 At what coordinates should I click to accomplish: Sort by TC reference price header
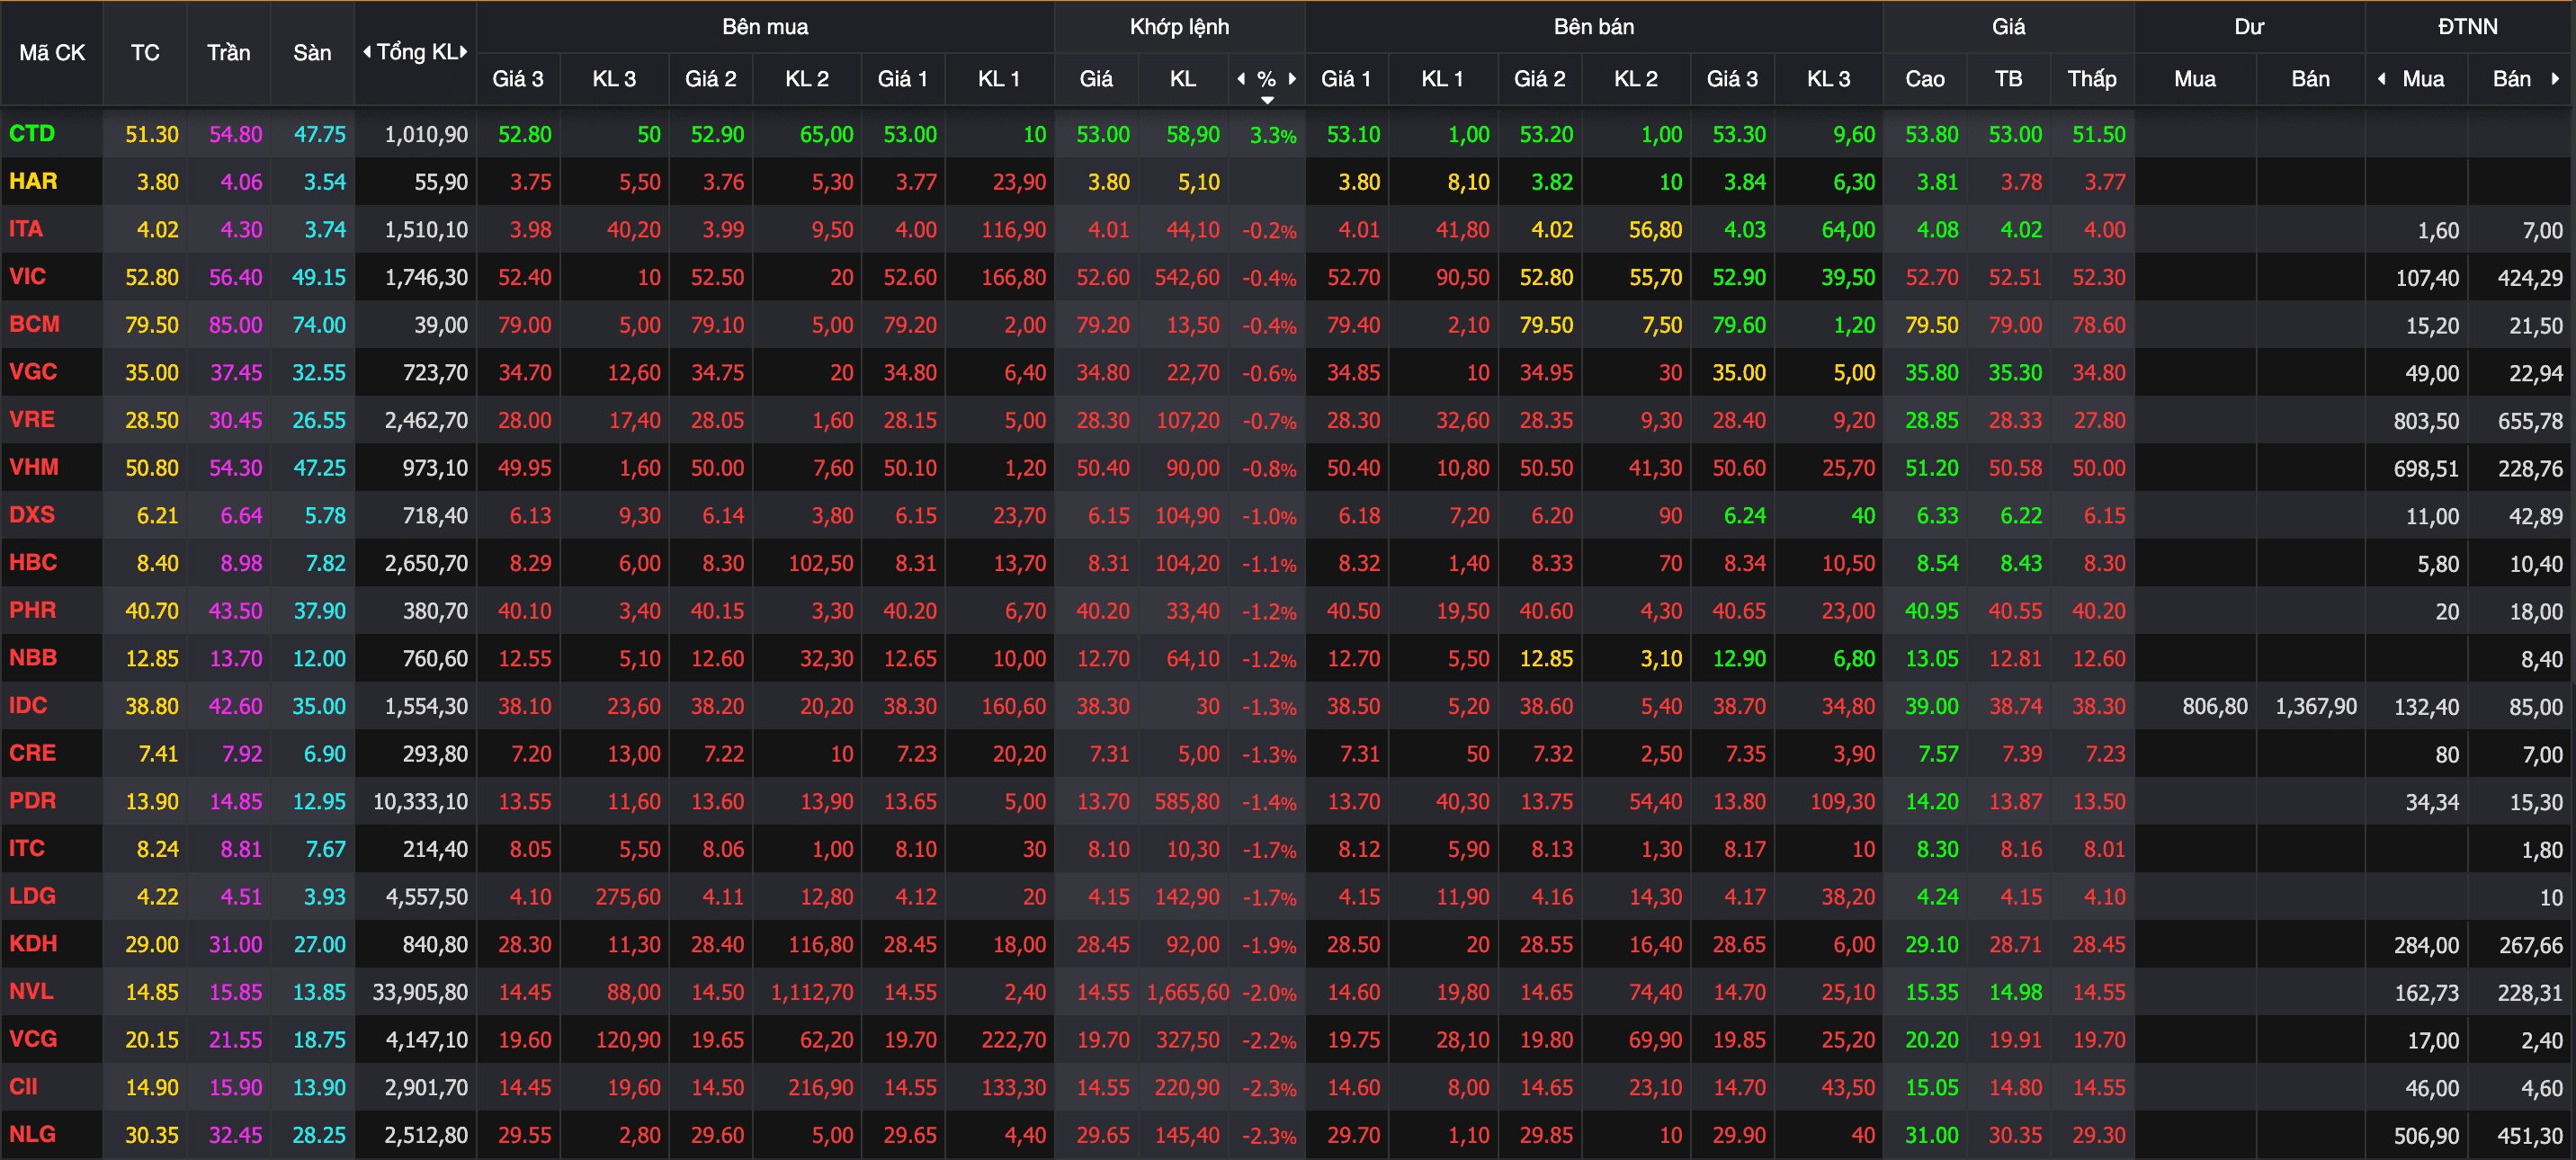(x=145, y=53)
